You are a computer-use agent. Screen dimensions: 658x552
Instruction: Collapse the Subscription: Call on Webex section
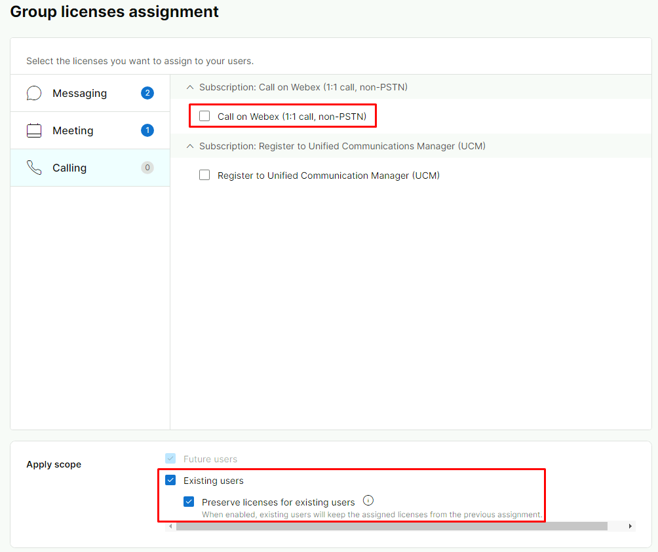191,87
